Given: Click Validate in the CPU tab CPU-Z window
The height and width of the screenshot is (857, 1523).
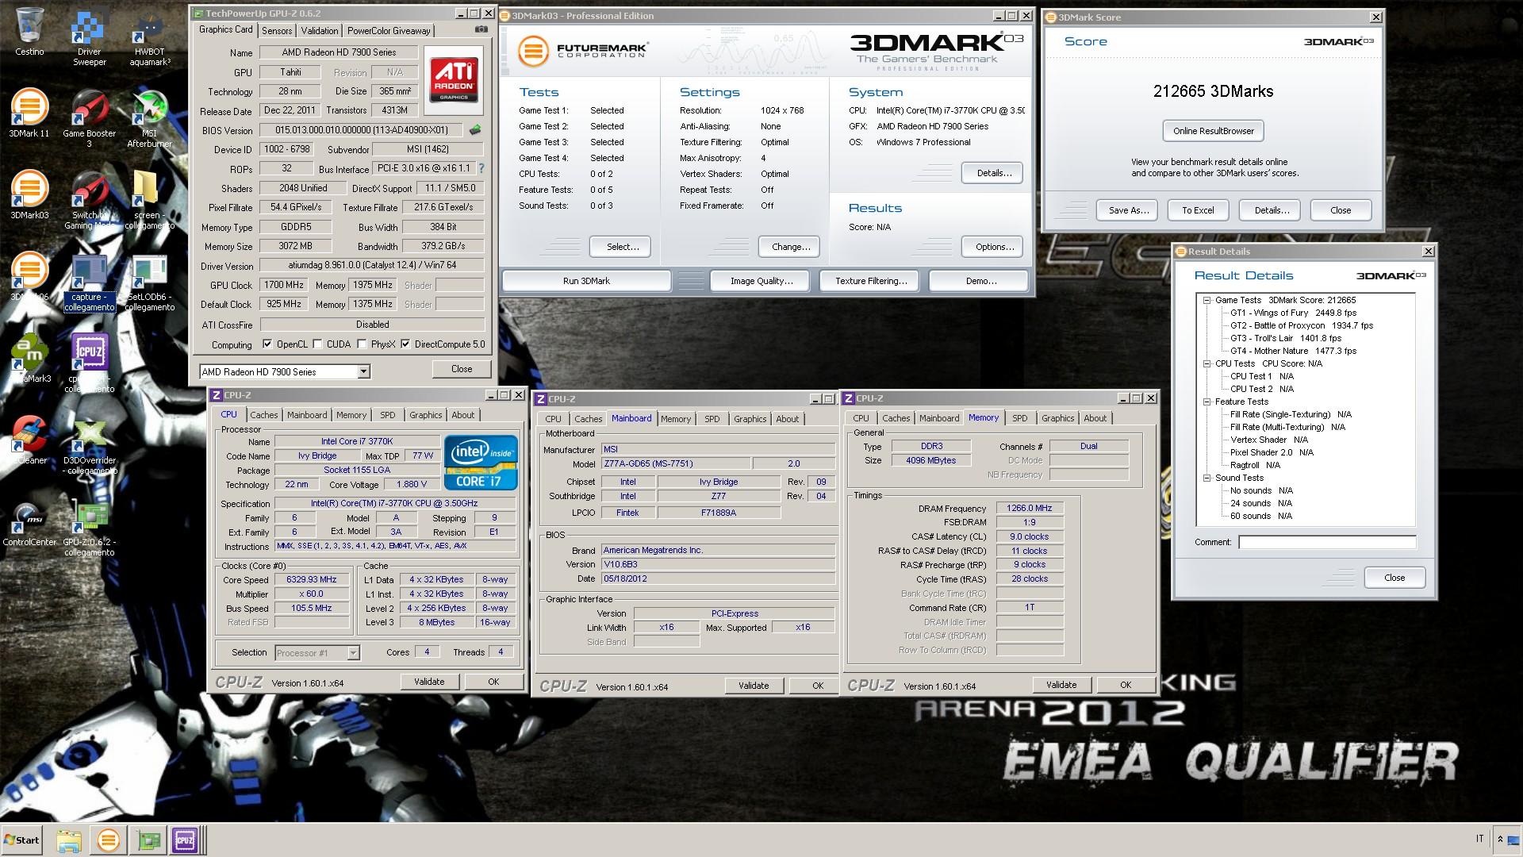Looking at the screenshot, I should tap(429, 682).
